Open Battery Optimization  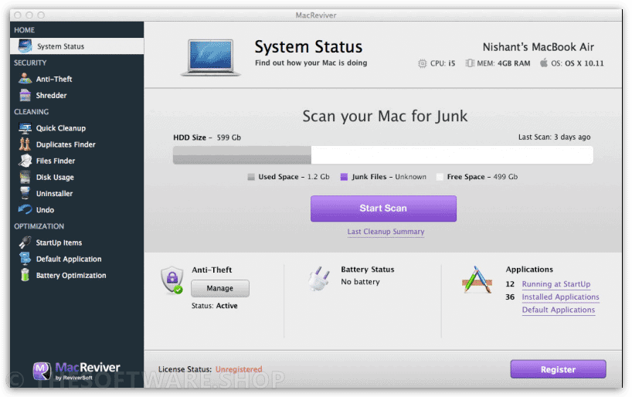76,275
